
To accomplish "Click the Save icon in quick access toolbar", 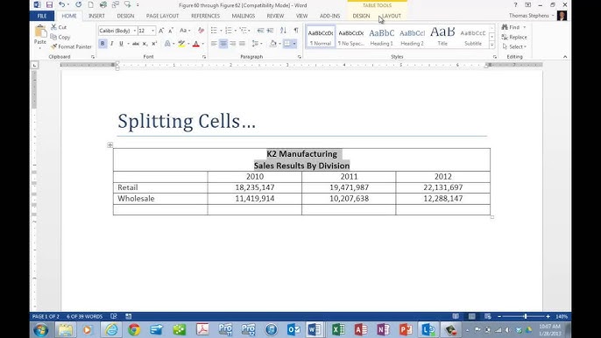I will click(49, 5).
